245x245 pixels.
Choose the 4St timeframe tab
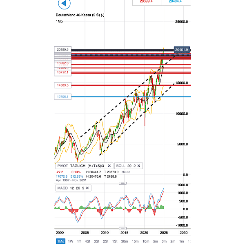click(87, 241)
